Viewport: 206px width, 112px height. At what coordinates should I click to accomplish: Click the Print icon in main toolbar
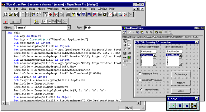click(68, 14)
